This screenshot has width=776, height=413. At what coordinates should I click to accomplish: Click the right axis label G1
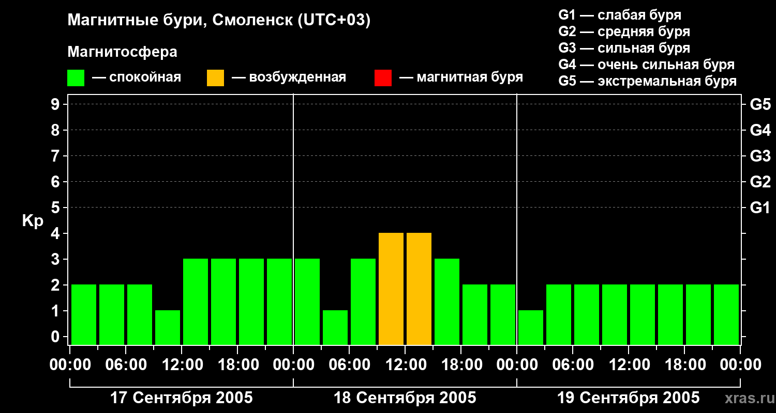(x=760, y=208)
